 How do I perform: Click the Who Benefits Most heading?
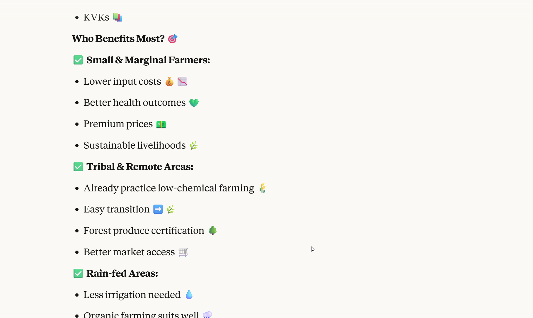pos(118,39)
